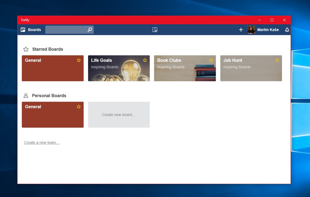Screen dimensions: 310x197
Task: Click the search magnifier icon
Action: point(90,29)
